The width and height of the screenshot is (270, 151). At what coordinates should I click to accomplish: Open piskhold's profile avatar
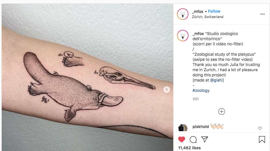click(183, 128)
